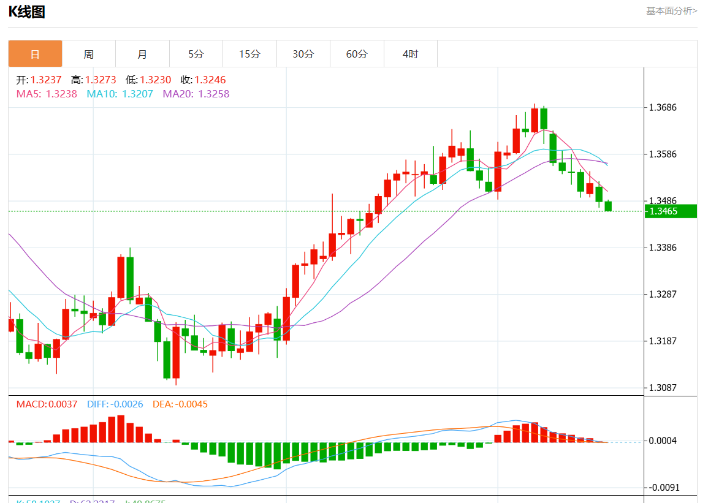This screenshot has width=708, height=503.
Task: Click the 0.0004 MACD axis label
Action: pos(663,441)
